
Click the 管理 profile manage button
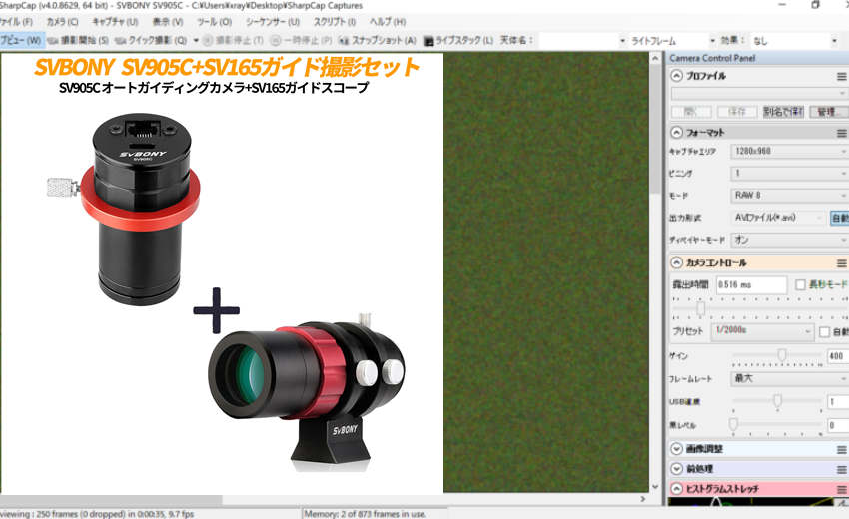[x=827, y=112]
